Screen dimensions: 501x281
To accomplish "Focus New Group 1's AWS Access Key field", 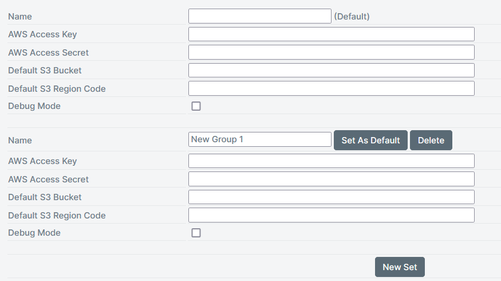I will tap(331, 161).
